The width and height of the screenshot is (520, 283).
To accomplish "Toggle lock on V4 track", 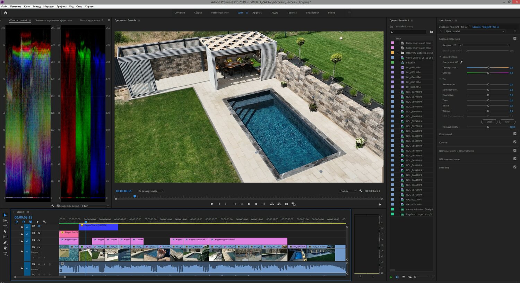I will click(22, 227).
